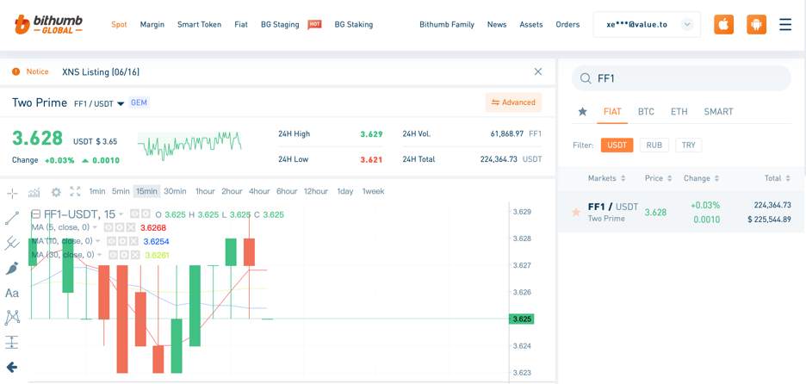Image resolution: width=806 pixels, height=384 pixels.
Task: Switch to the BTC market tab
Action: (x=646, y=112)
